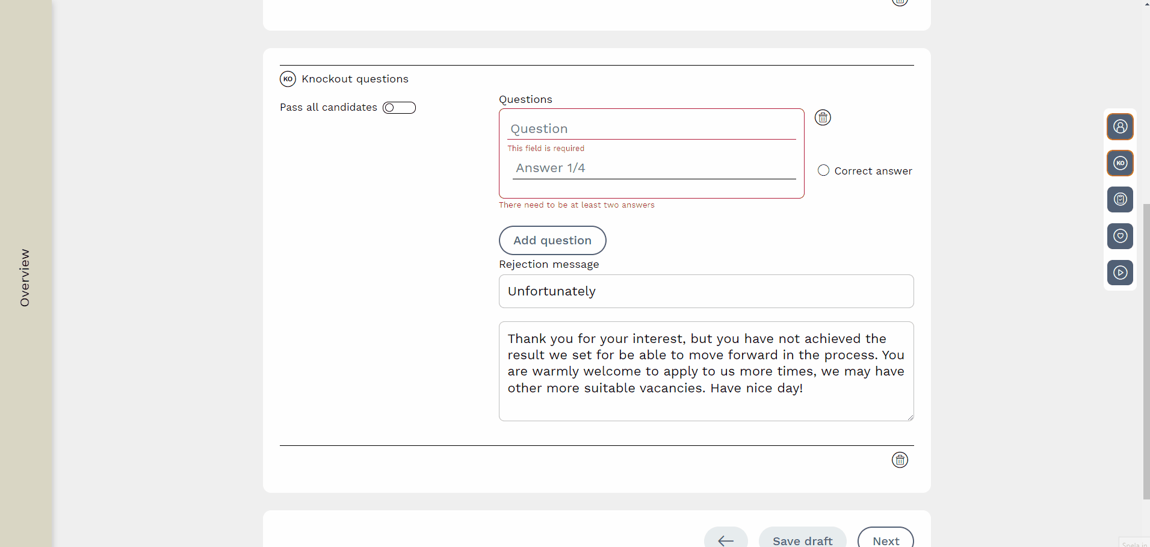Toggle the Pass all candidates switch
Screen dimensions: 1150x547
click(x=399, y=108)
